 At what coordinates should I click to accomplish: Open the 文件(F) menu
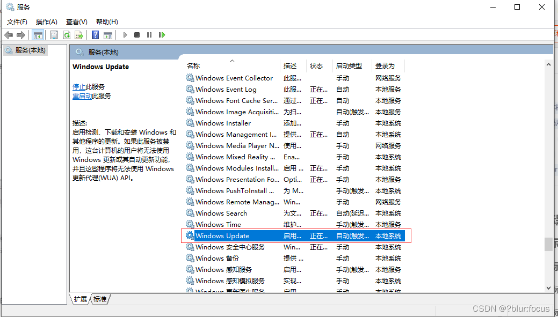17,21
